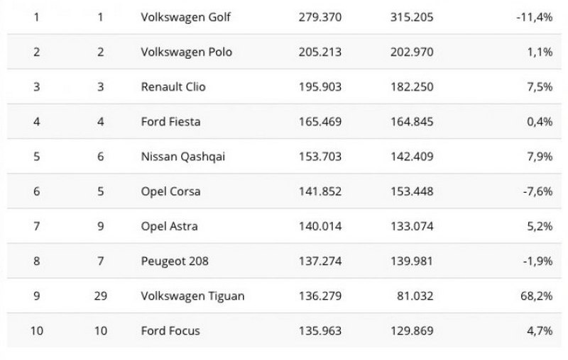Screen dimensions: 568x360
Task: Select the 68,2% change cell
Action: pos(537,296)
